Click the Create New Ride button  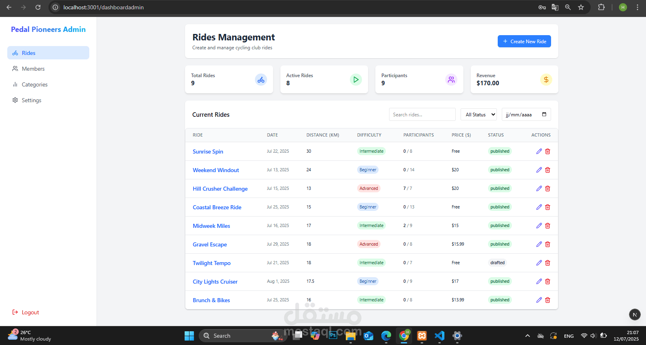click(524, 41)
